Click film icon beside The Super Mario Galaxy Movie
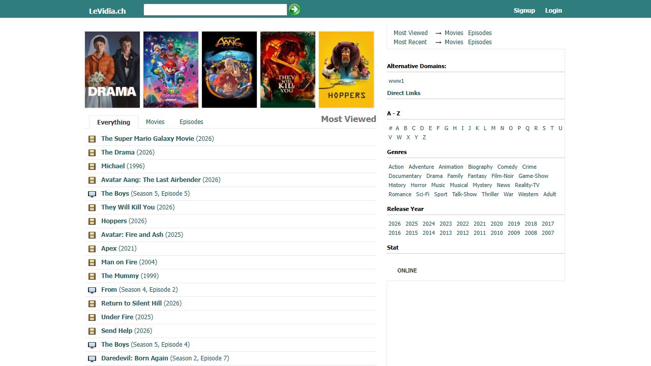This screenshot has width=651, height=366. (92, 139)
